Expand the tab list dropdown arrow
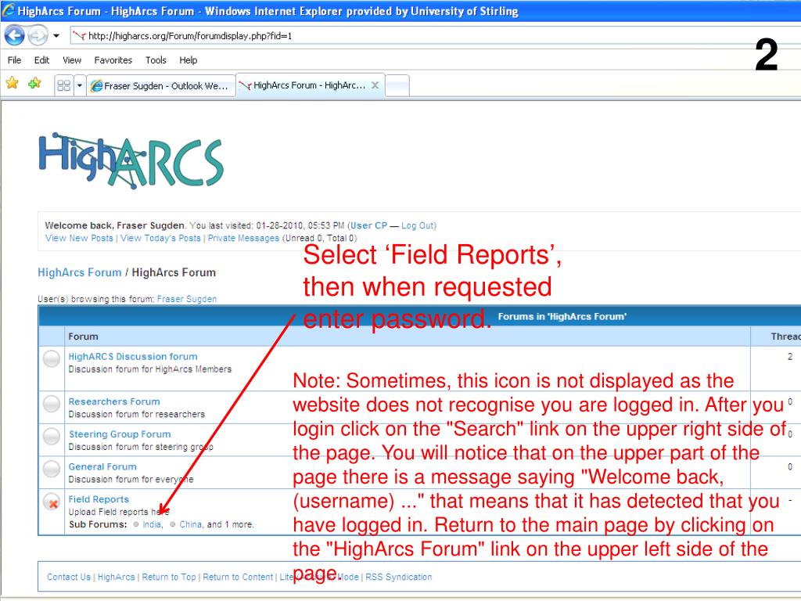 pos(79,85)
